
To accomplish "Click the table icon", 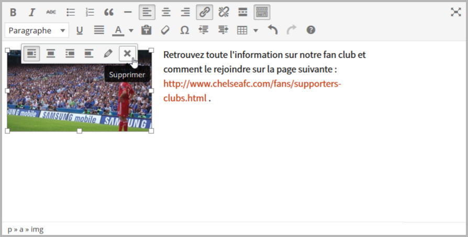I will click(x=242, y=30).
